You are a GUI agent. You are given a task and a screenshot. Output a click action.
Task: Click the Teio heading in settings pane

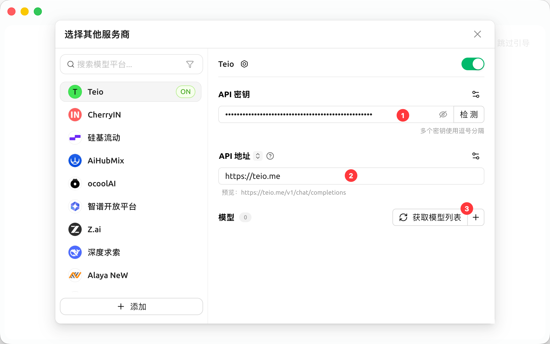(226, 64)
